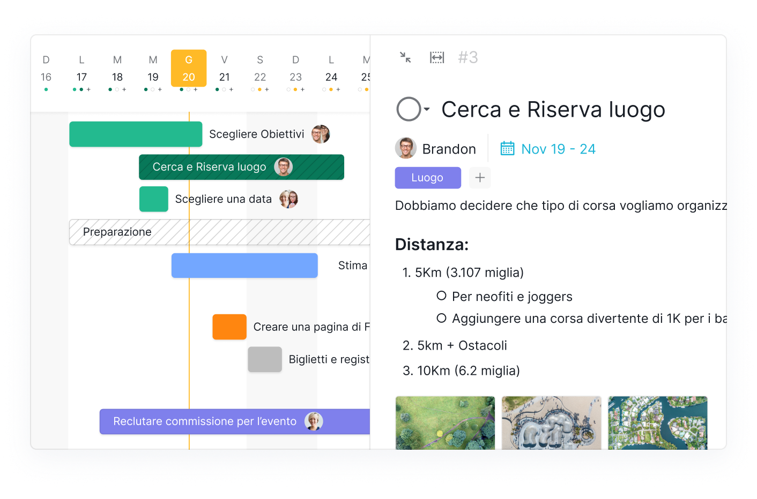Add task on day 17 plus icon
The image size is (757, 499).
[88, 89]
